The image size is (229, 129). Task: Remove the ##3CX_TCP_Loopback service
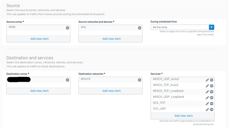tap(211, 92)
